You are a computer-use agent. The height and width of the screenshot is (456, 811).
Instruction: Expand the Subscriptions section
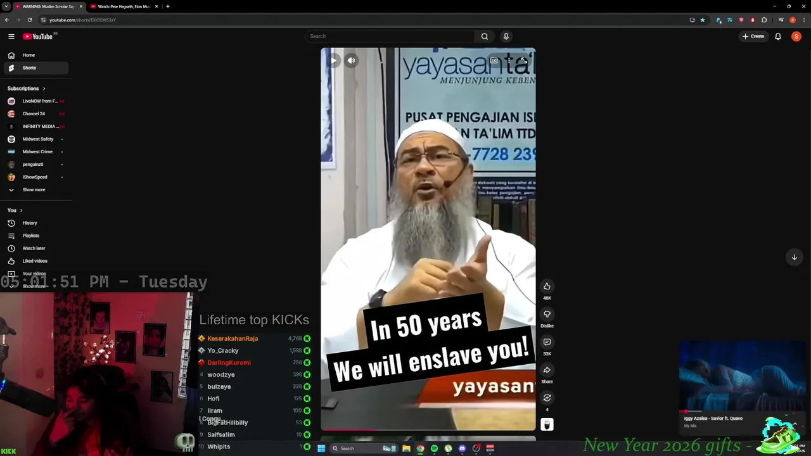point(26,89)
